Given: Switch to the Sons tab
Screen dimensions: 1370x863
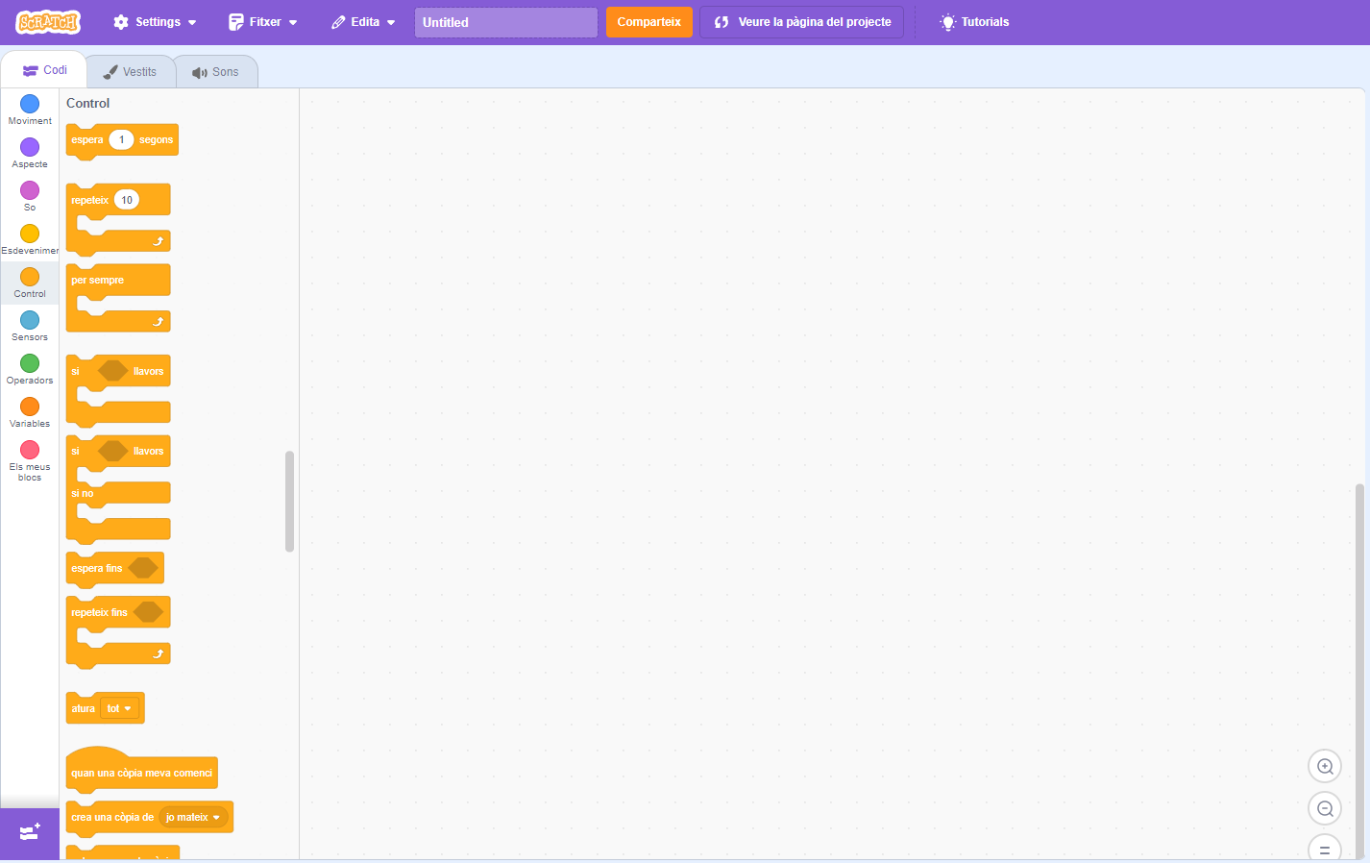Looking at the screenshot, I should coord(216,72).
